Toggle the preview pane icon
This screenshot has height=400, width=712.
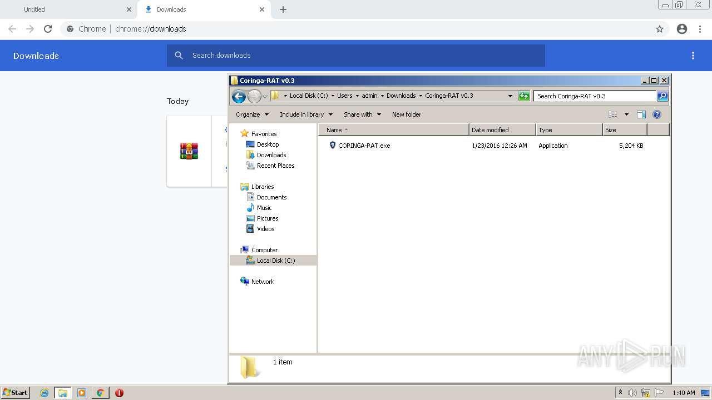click(641, 114)
